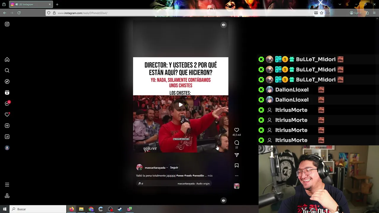
Task: Play the paused reel video
Action: tap(181, 105)
